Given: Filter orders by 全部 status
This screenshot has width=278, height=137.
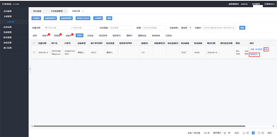Looking at the screenshot, I should click(x=35, y=36).
